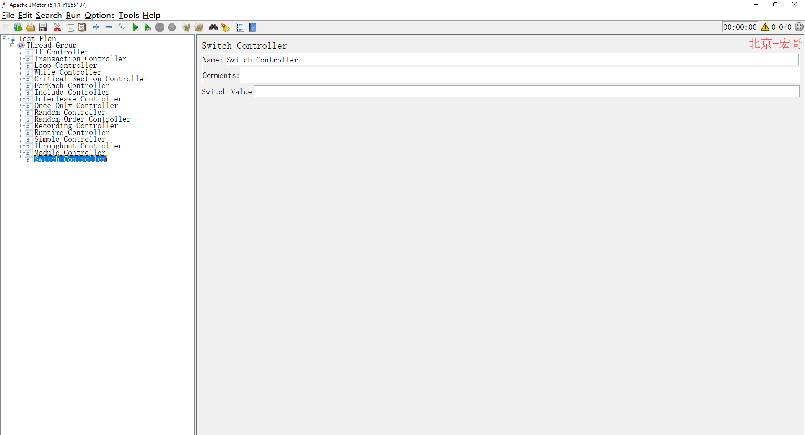Viewport: 805px width, 435px height.
Task: Select Once Only Controller in the tree
Action: pyautogui.click(x=76, y=106)
